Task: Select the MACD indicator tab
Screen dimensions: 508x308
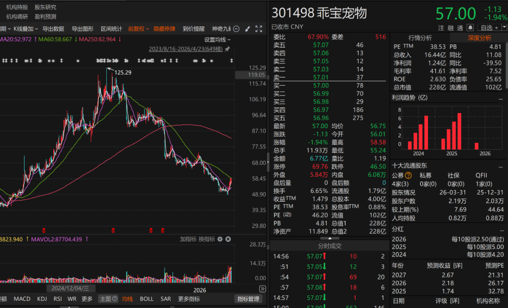Action: (22, 299)
